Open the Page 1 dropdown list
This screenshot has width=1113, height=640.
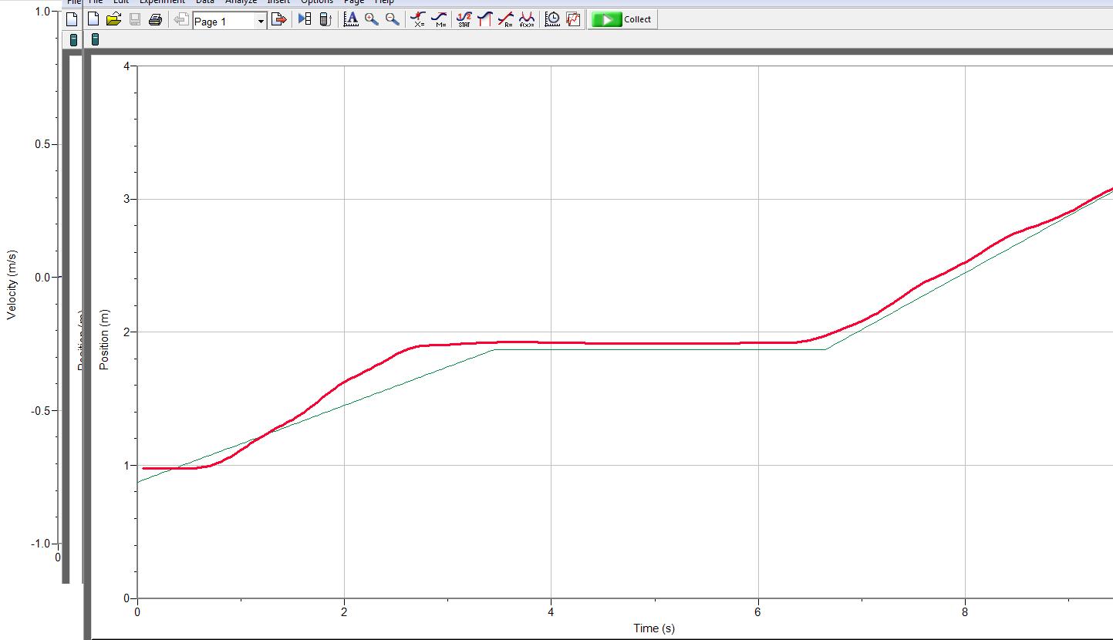(260, 21)
